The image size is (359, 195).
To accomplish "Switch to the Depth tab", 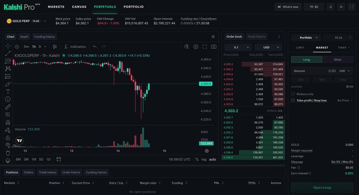I will pyautogui.click(x=24, y=36).
